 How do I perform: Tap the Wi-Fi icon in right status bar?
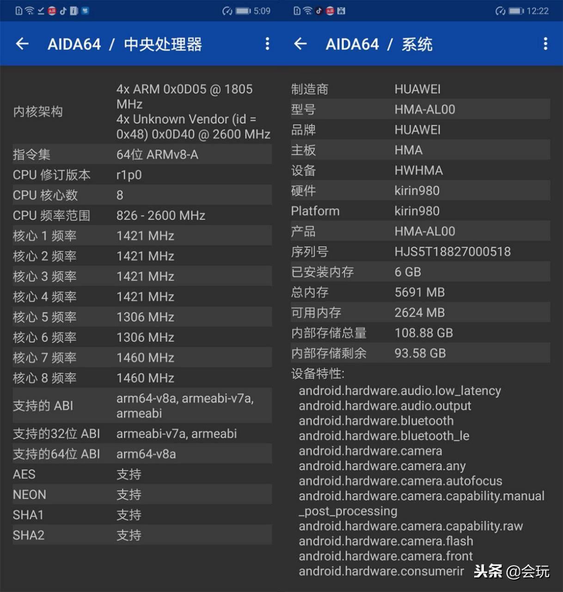[x=307, y=11]
